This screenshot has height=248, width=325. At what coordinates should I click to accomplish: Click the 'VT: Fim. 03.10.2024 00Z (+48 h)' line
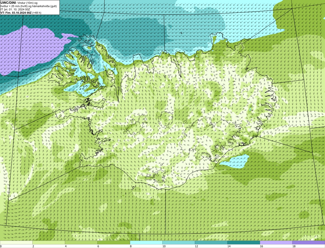[21, 12]
